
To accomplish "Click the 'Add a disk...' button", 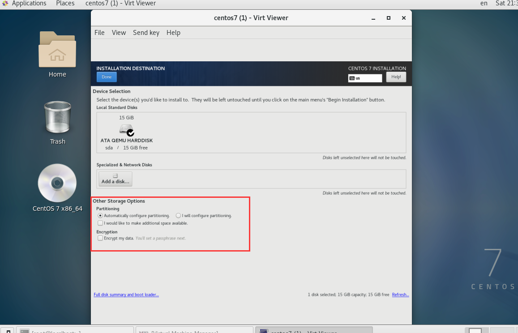I will (x=116, y=179).
